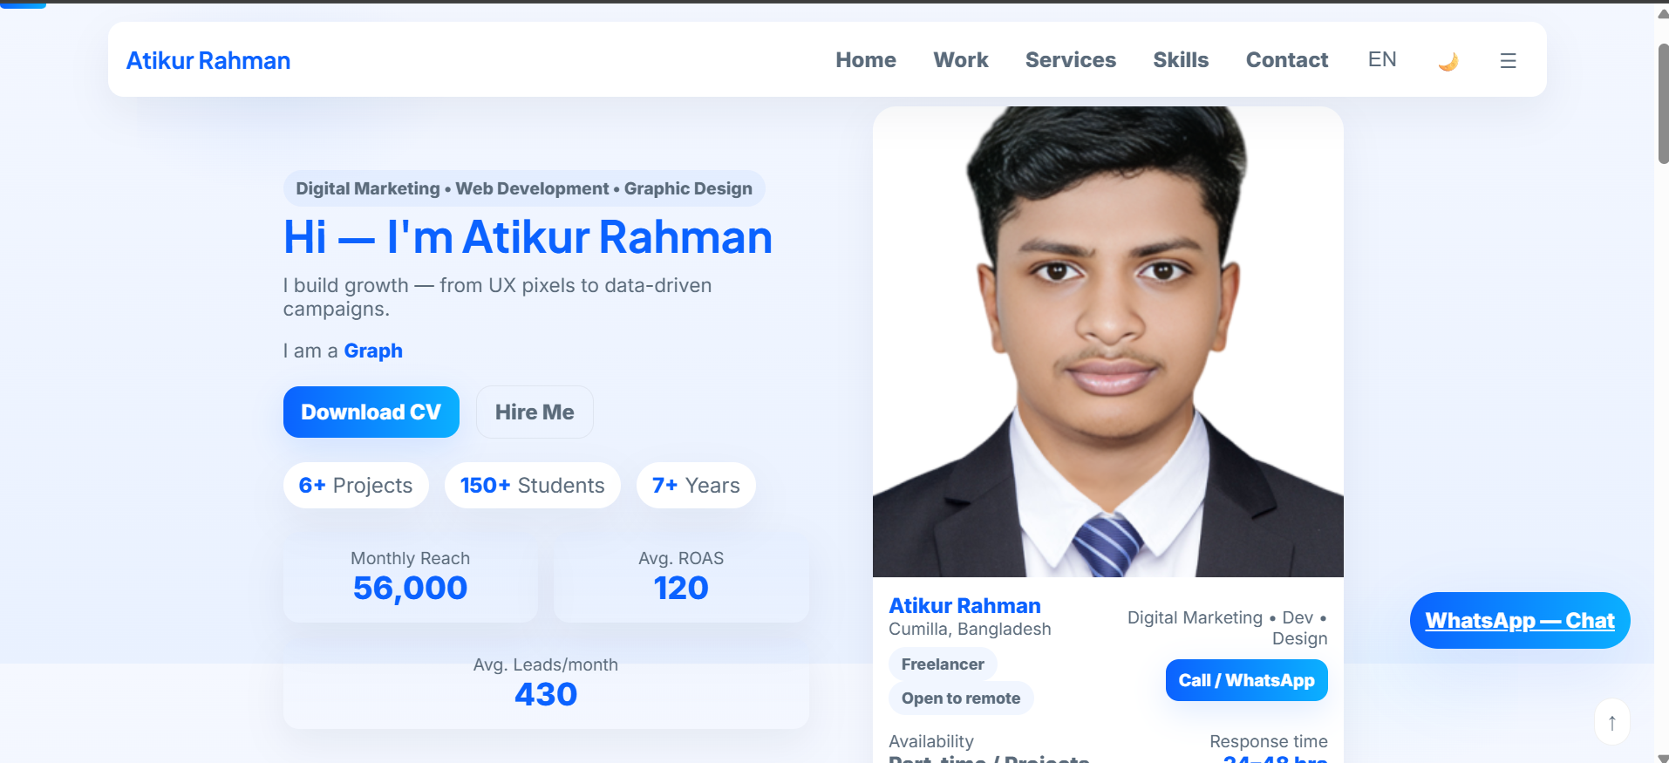Click the 150+ Students pill
Image resolution: width=1669 pixels, height=763 pixels.
click(x=533, y=486)
